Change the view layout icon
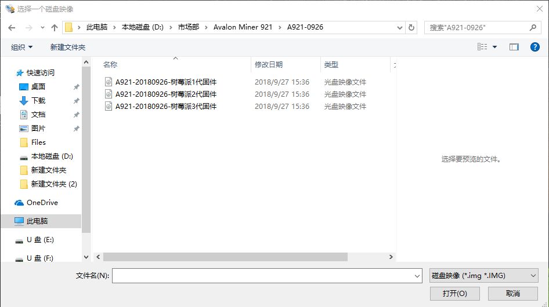Screen dimensions: 549x307 (x=482, y=47)
